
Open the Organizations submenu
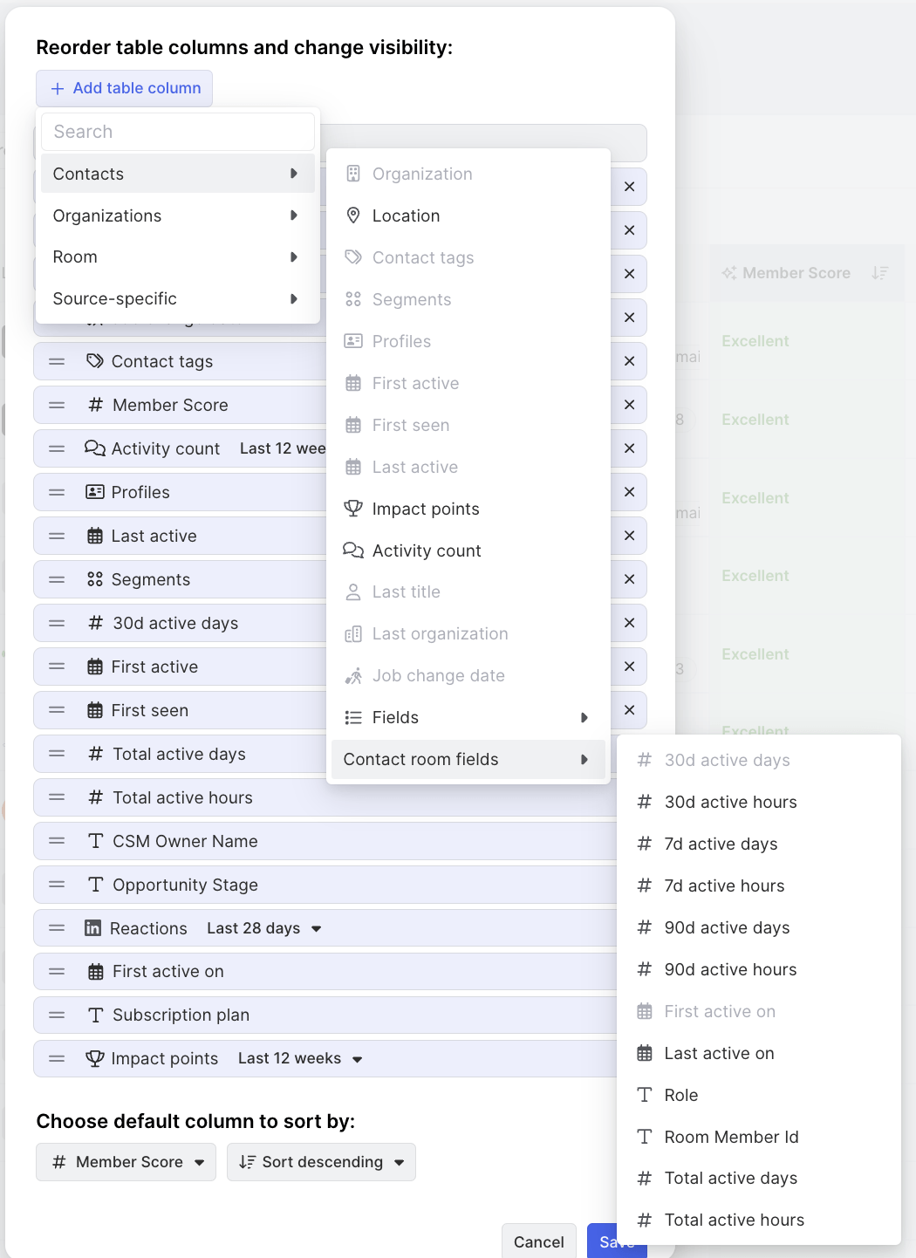(x=178, y=215)
